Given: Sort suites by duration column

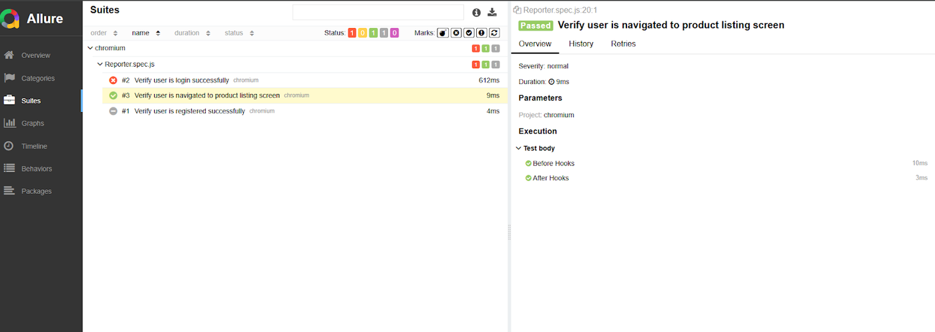Looking at the screenshot, I should (x=192, y=33).
